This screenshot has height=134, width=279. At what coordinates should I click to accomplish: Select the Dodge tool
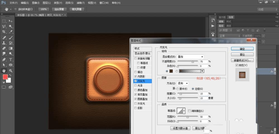(11, 54)
